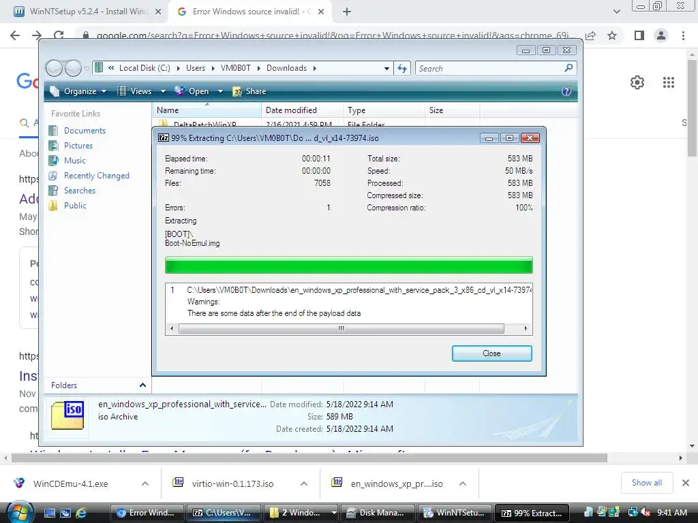Close the 7-Zip extraction dialog with Close button
Screen dimensions: 698x523
tap(491, 353)
